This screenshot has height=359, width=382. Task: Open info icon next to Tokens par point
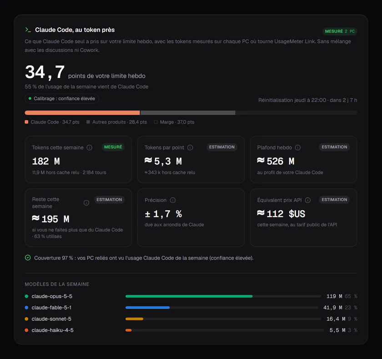pos(190,148)
